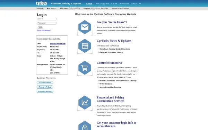This screenshot has height=130, width=208.
Task: Select Financial Consulting in sub-navigation
Action: [x=120, y=8]
